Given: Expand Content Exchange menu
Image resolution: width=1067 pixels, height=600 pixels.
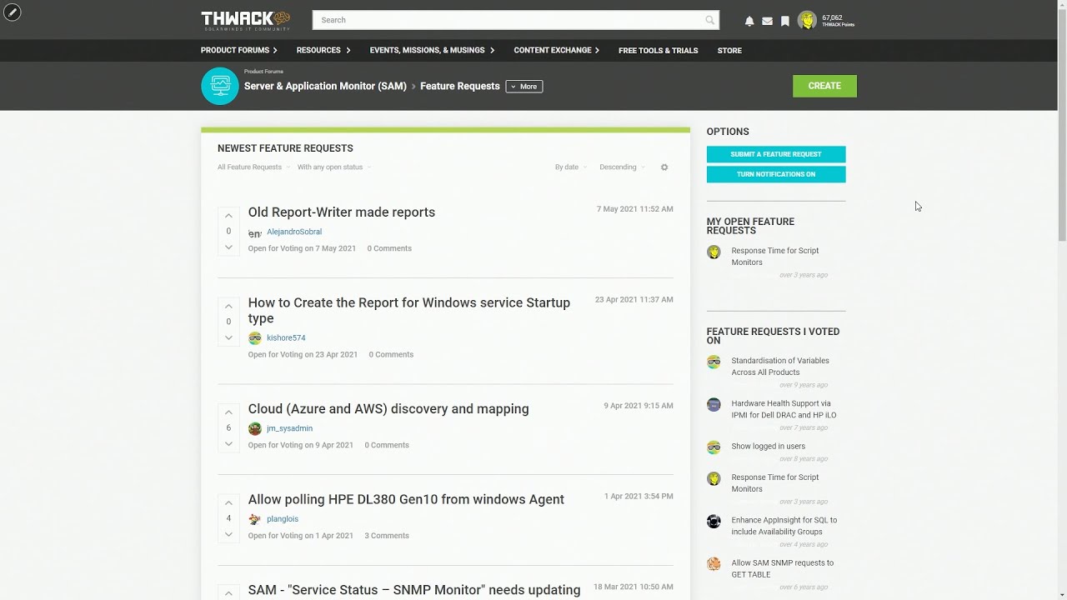Looking at the screenshot, I should pyautogui.click(x=557, y=50).
